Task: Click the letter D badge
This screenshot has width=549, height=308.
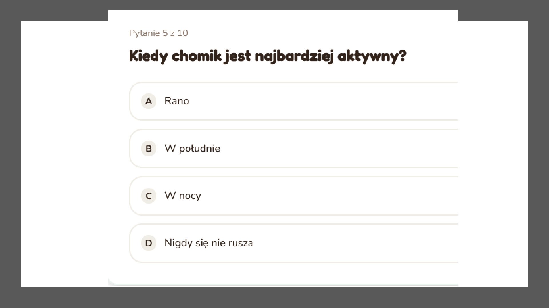Action: (149, 243)
